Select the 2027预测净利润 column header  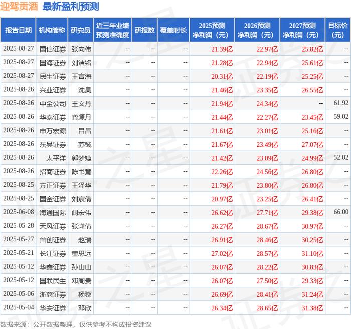(302, 30)
